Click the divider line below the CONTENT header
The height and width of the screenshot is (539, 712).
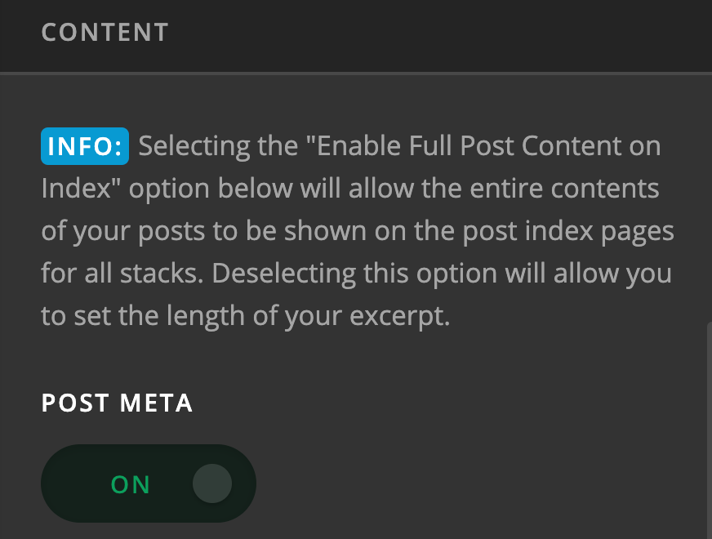click(x=356, y=73)
